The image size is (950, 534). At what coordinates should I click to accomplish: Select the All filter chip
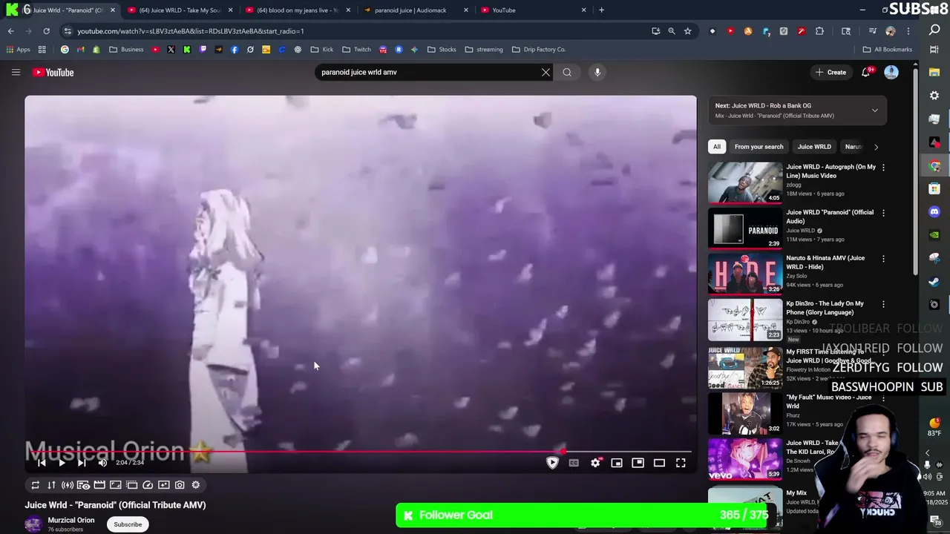click(x=717, y=147)
